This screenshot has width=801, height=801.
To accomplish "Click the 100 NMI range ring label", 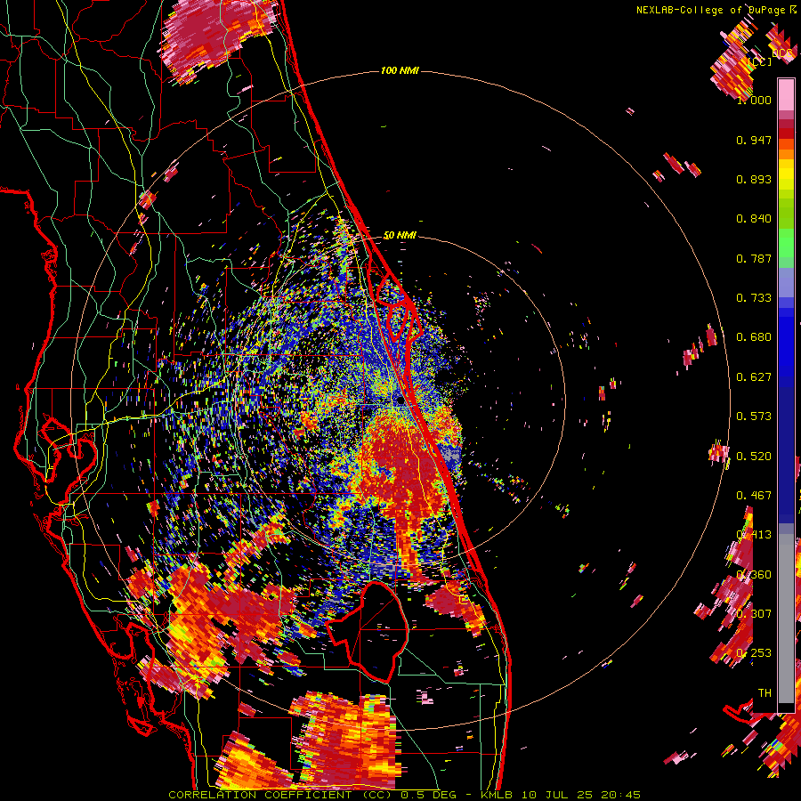I will pos(400,70).
